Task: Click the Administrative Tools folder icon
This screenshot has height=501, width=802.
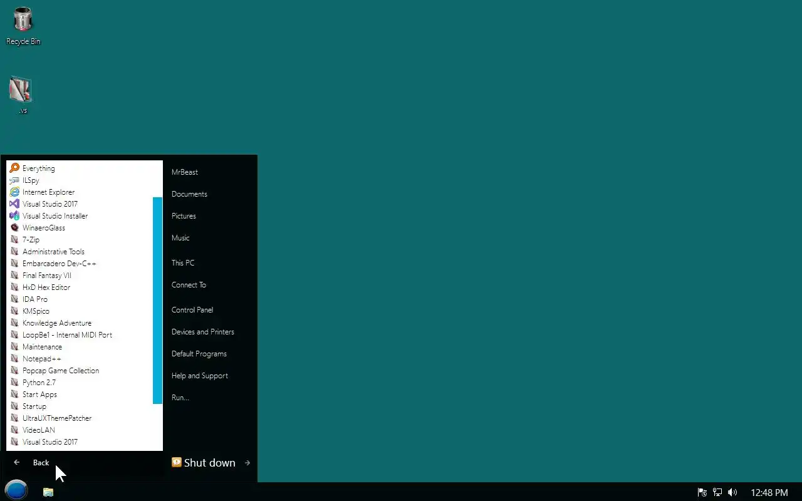Action: (14, 251)
